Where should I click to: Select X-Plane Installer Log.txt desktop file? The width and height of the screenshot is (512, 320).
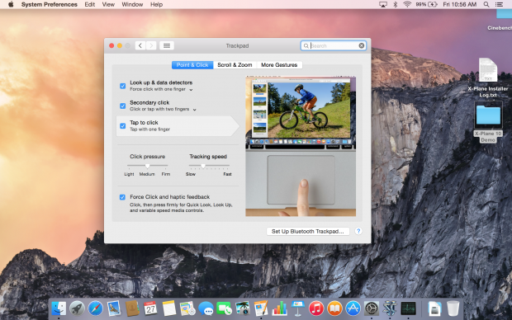pyautogui.click(x=488, y=78)
